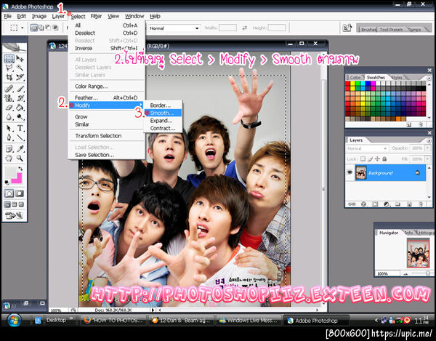Select the Hand tool
The image size is (436, 341).
9,159
